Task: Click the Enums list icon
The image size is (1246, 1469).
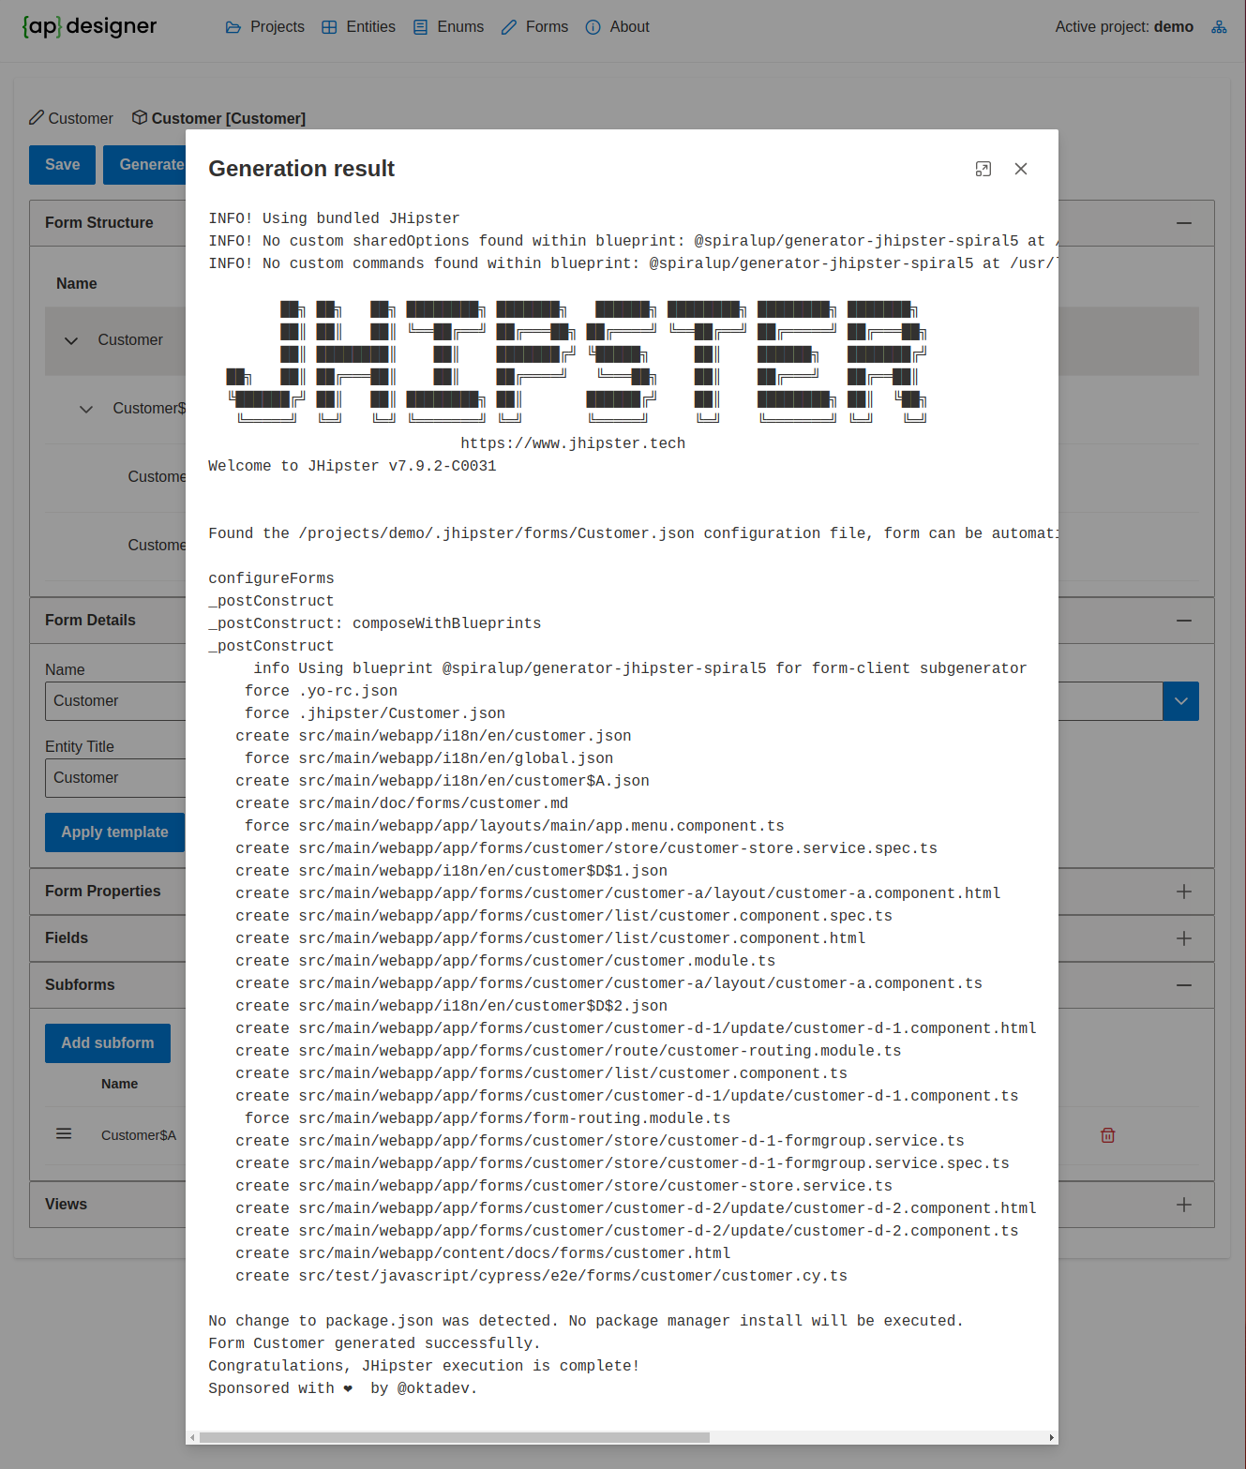Action: (419, 27)
